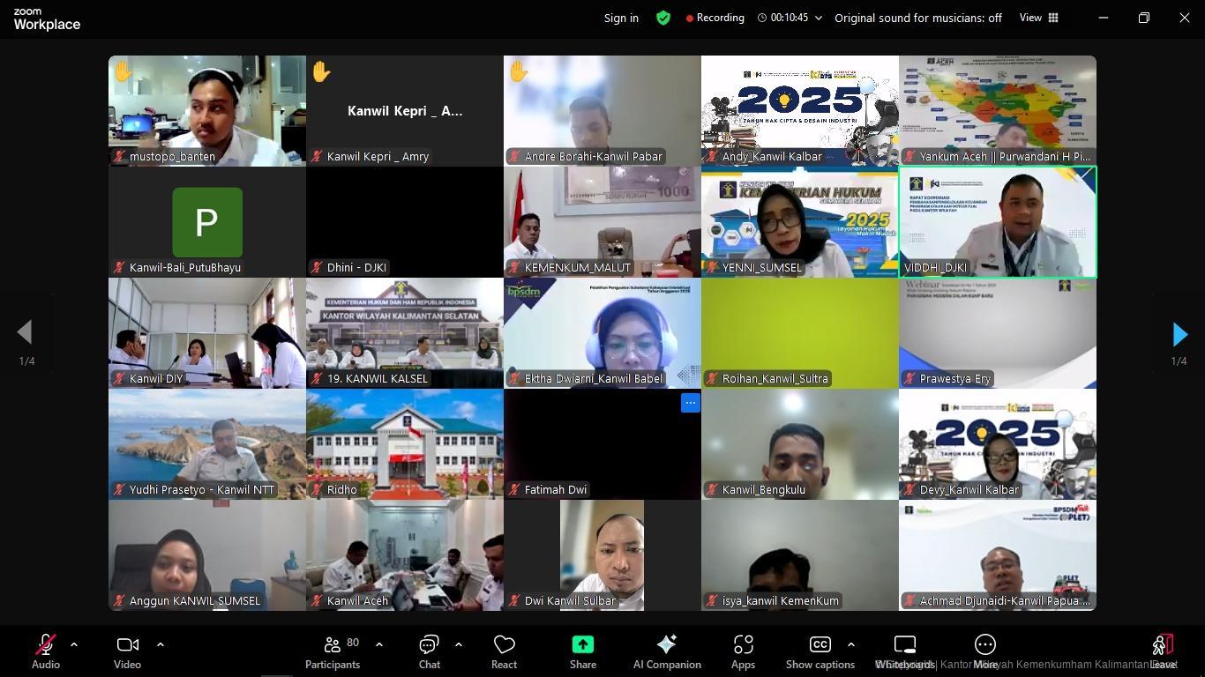Click the Sign in link
The image size is (1205, 677).
621,18
